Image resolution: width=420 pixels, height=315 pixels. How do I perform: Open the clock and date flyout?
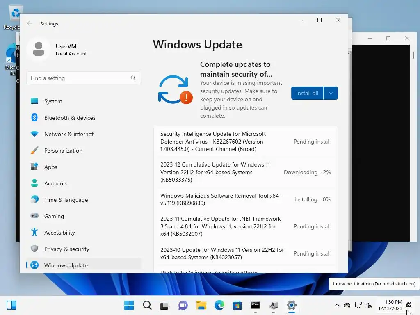(x=390, y=305)
